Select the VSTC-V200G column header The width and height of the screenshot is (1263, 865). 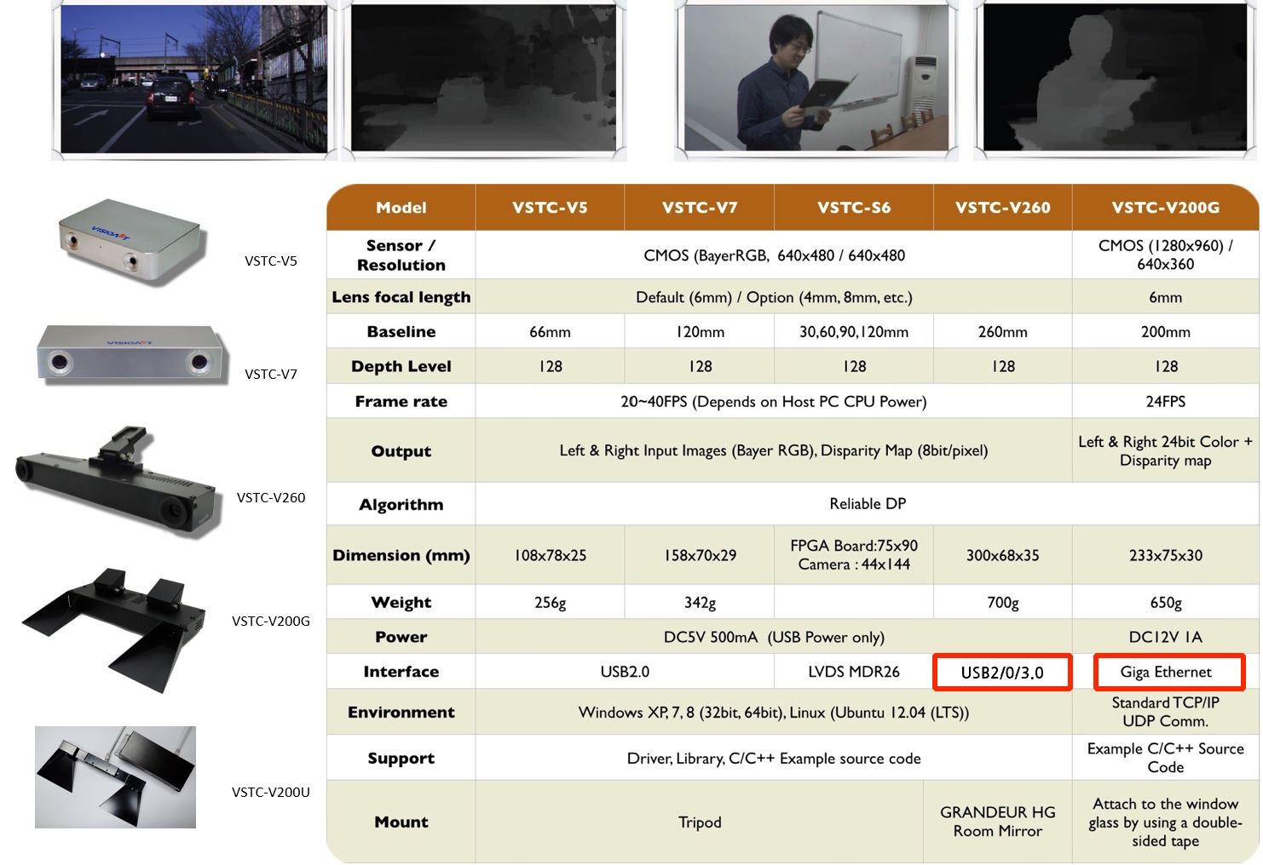point(1165,208)
